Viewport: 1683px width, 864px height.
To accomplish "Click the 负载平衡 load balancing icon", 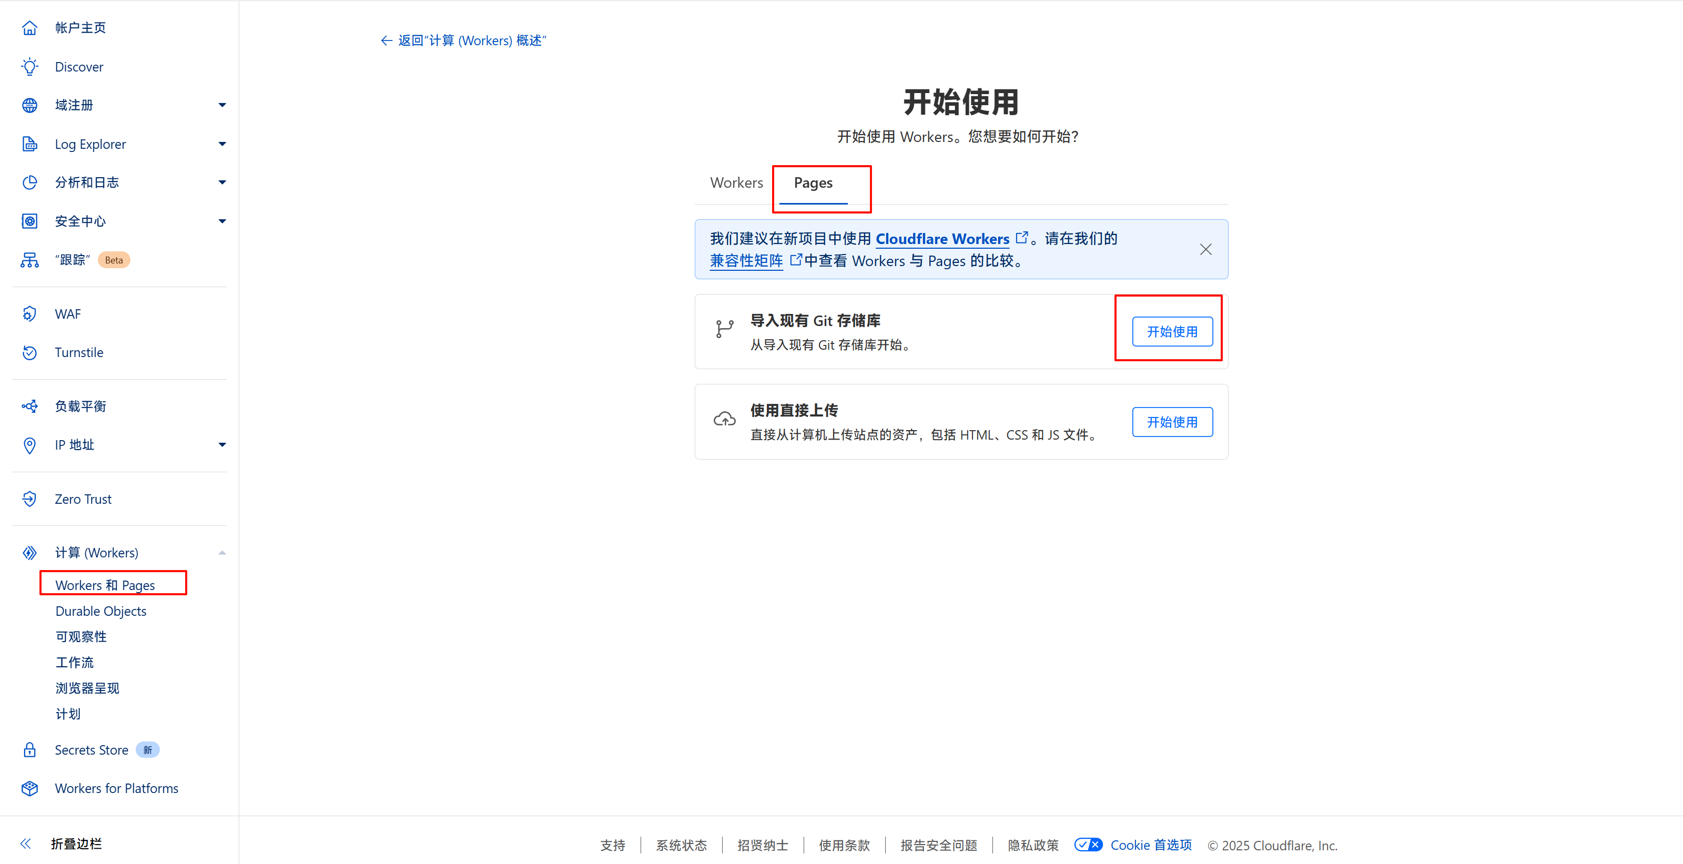I will click(29, 406).
